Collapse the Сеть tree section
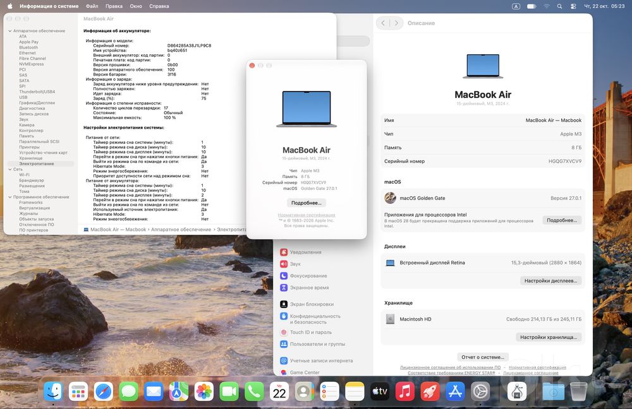The width and height of the screenshot is (632, 409). [x=9, y=169]
